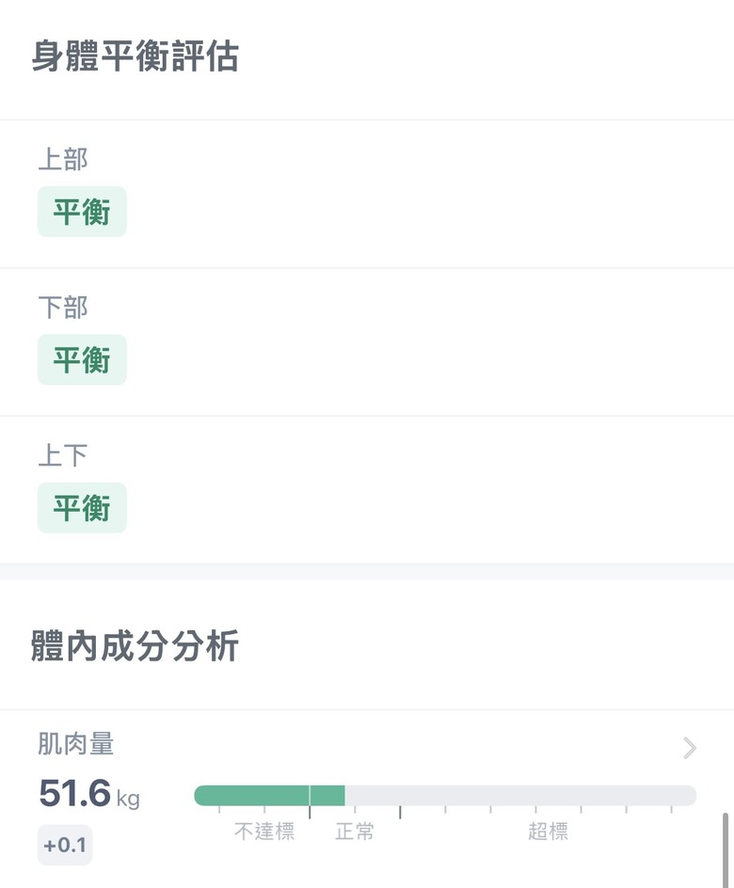Tap the 51.6 kg muscle mass value
Screen dimensions: 734x888
(88, 793)
